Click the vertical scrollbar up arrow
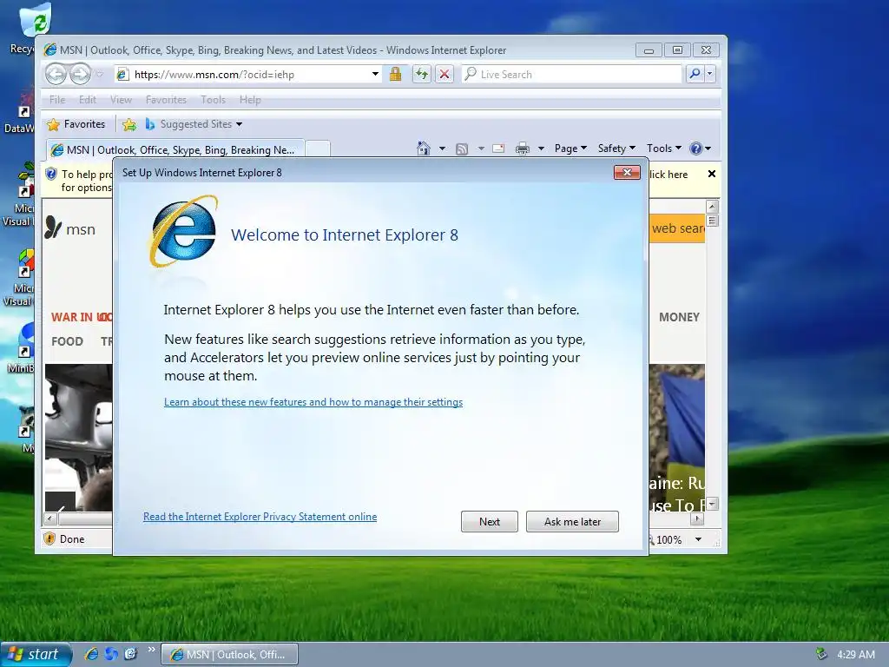Screen dimensions: 889x667 click(713, 207)
